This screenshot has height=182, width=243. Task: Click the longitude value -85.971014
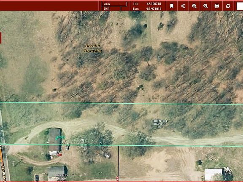(x=154, y=9)
